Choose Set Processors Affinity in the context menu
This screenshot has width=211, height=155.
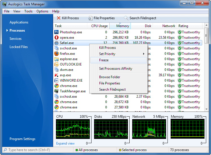[118, 69]
